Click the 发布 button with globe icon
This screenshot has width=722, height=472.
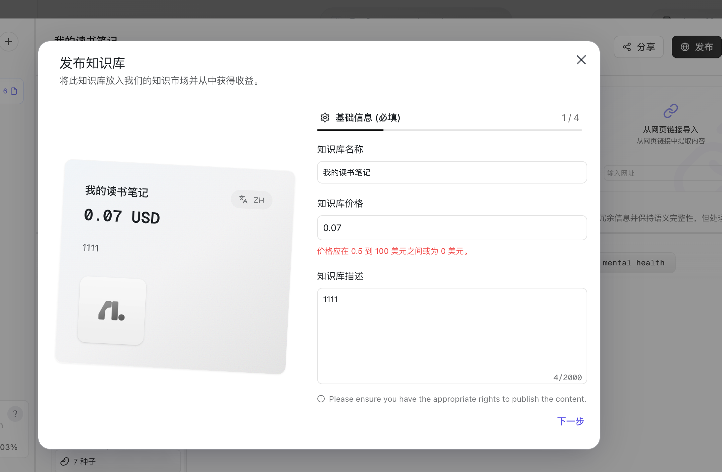pos(697,47)
